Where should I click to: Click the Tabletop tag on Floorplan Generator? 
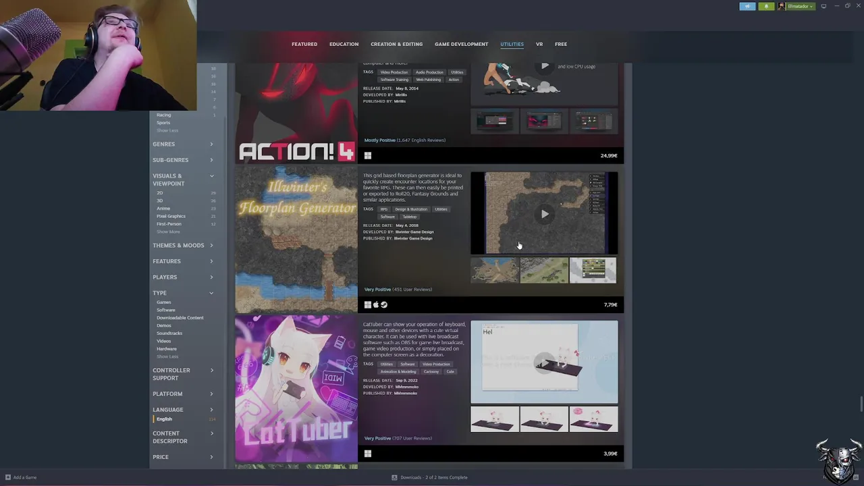pos(409,217)
